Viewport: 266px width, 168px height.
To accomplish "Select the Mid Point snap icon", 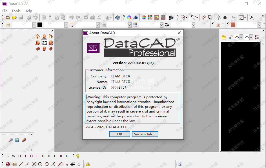I will pyautogui.click(x=27, y=164).
